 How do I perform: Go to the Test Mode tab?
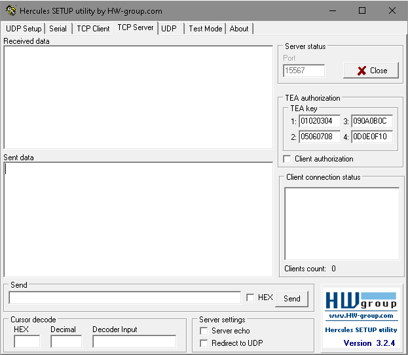205,29
